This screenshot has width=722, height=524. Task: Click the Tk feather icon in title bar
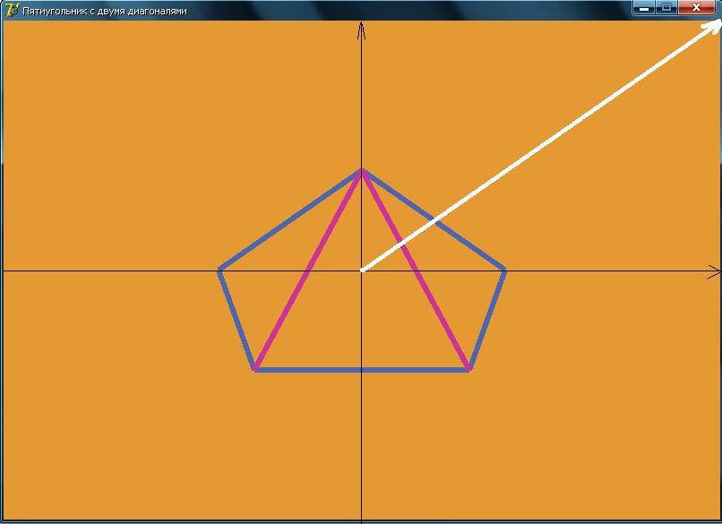tap(11, 10)
